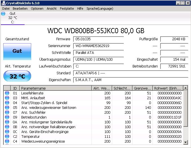
Task: Click status orb for Anz. Suchfehler row
Action: [7, 113]
